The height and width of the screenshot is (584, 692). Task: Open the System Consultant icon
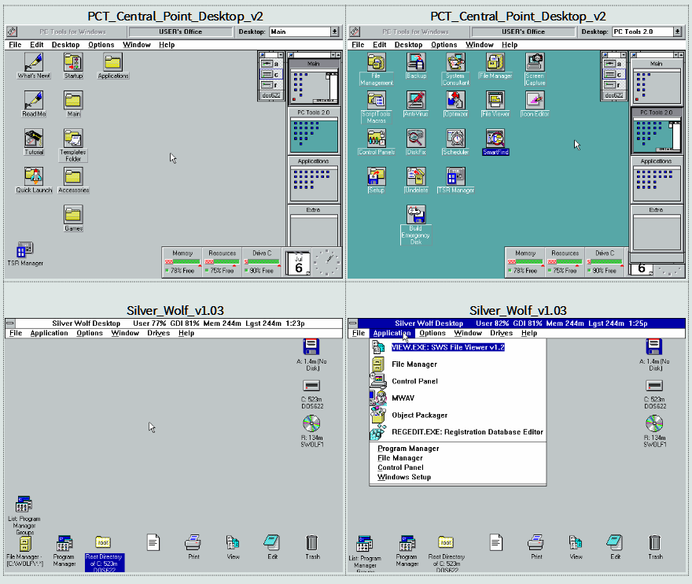[455, 69]
